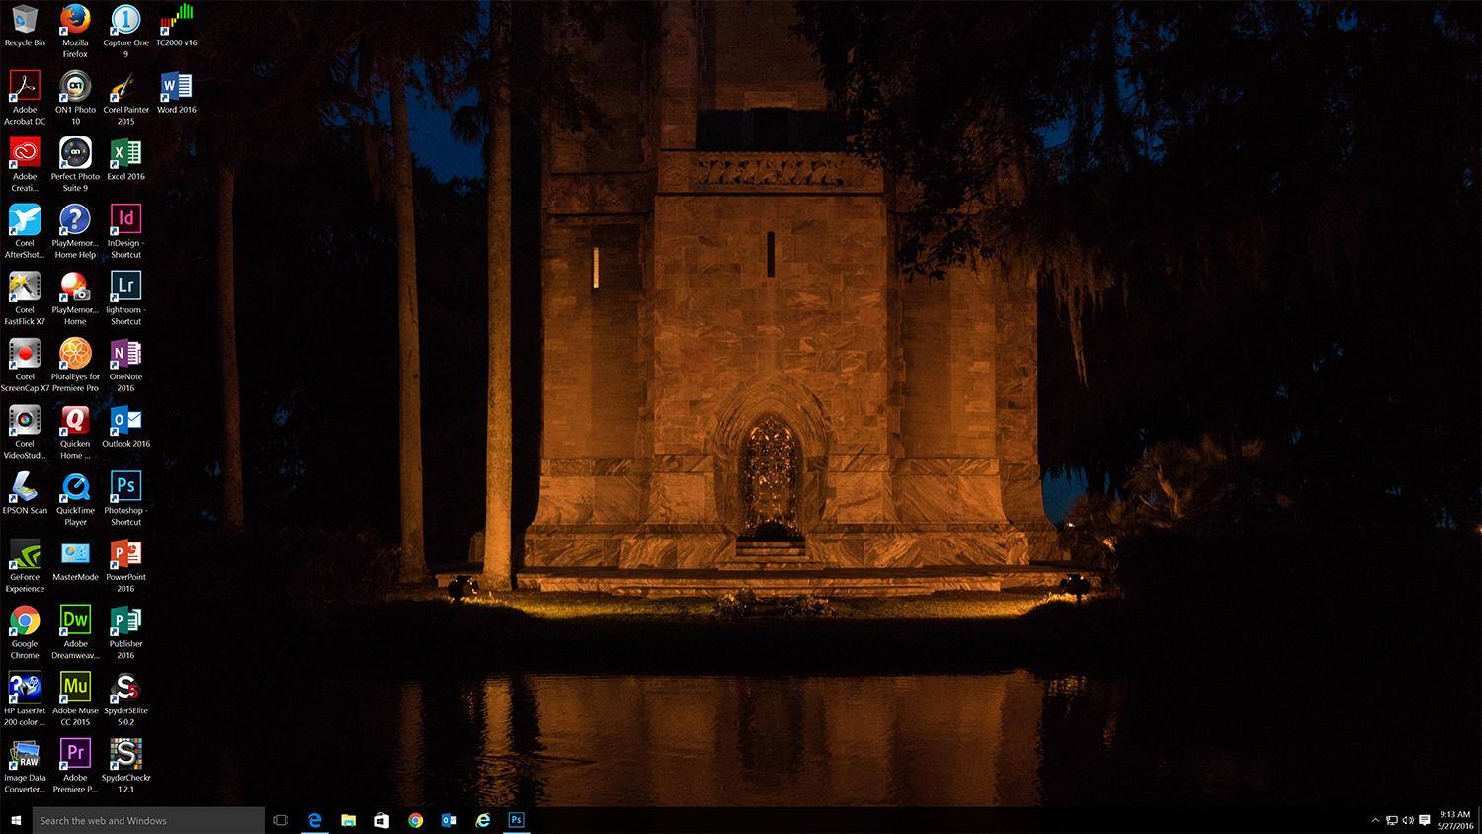Expand hidden system tray icons

tap(1376, 820)
